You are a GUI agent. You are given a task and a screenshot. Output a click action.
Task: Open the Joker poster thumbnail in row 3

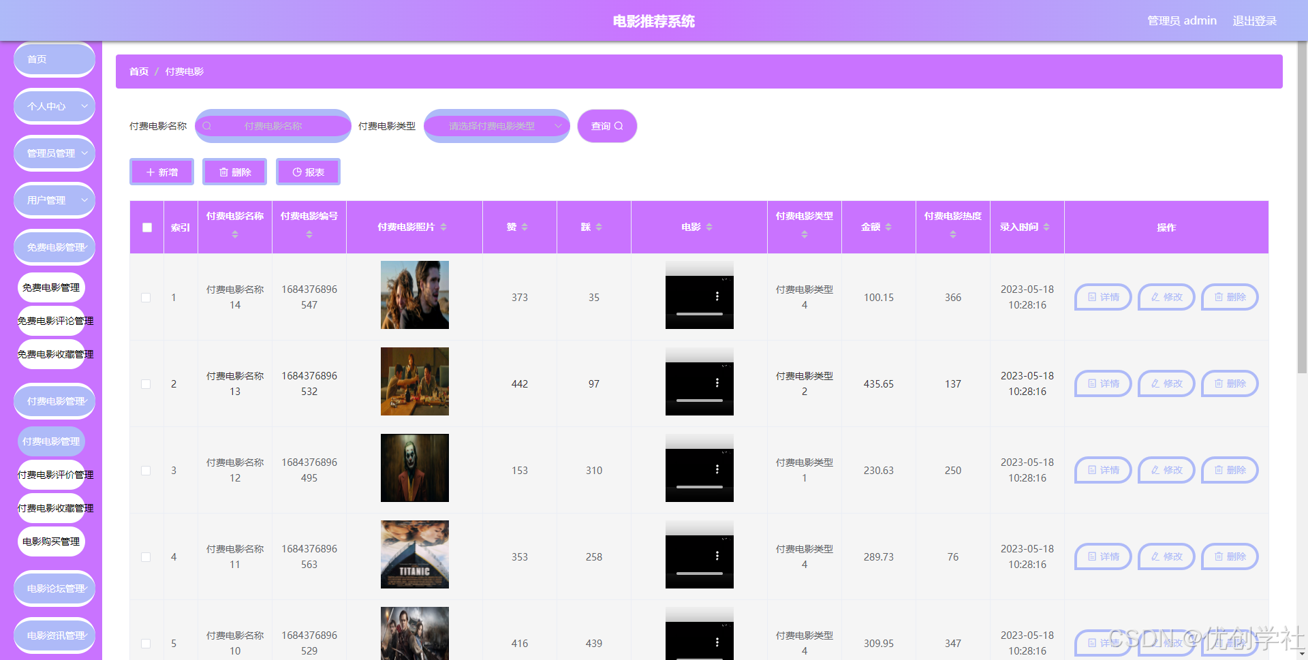(x=415, y=468)
